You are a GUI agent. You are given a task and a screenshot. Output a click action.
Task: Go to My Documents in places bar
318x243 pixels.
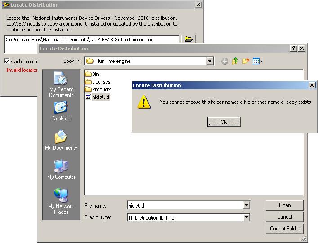[61, 140]
